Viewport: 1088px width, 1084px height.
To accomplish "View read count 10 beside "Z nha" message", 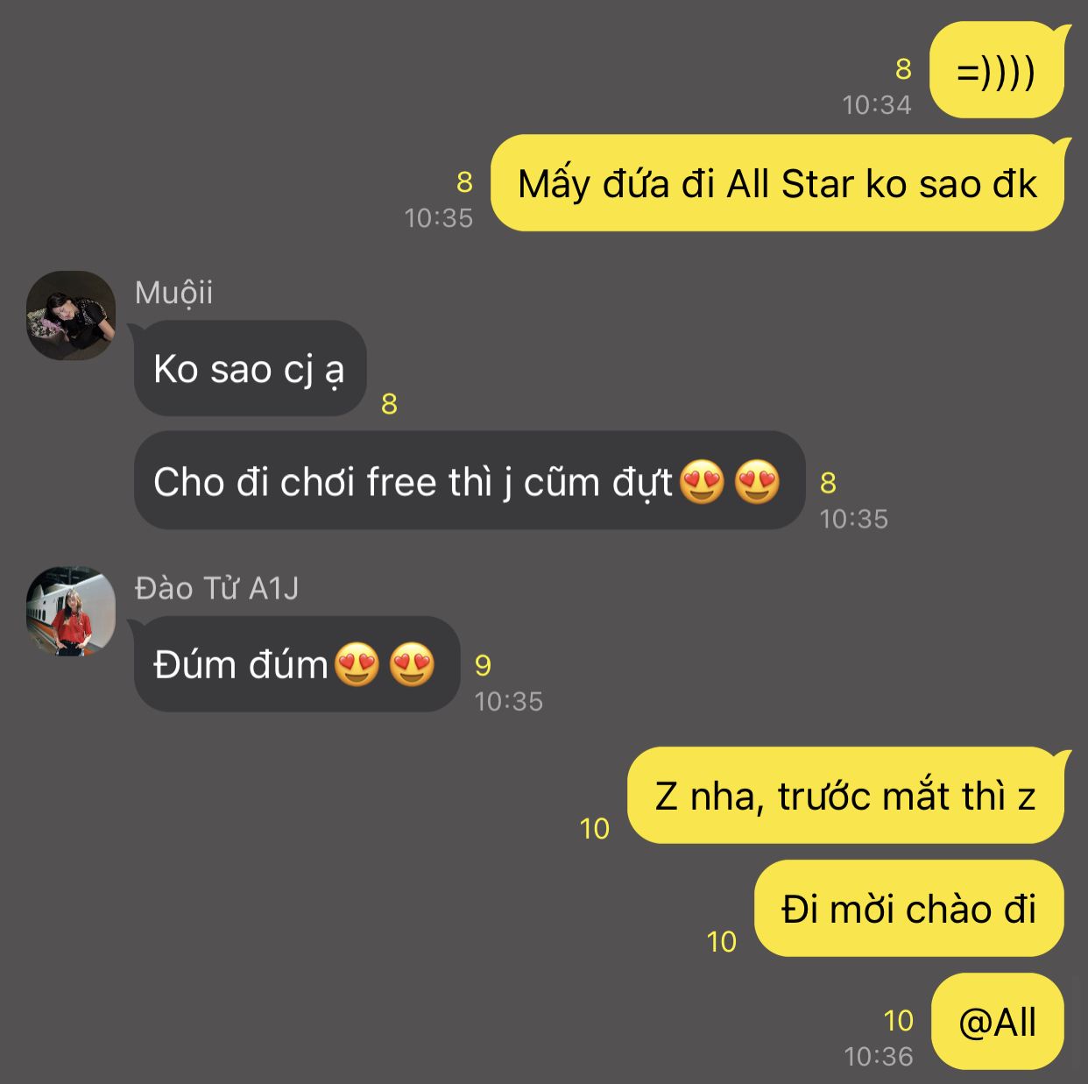I will 595,829.
